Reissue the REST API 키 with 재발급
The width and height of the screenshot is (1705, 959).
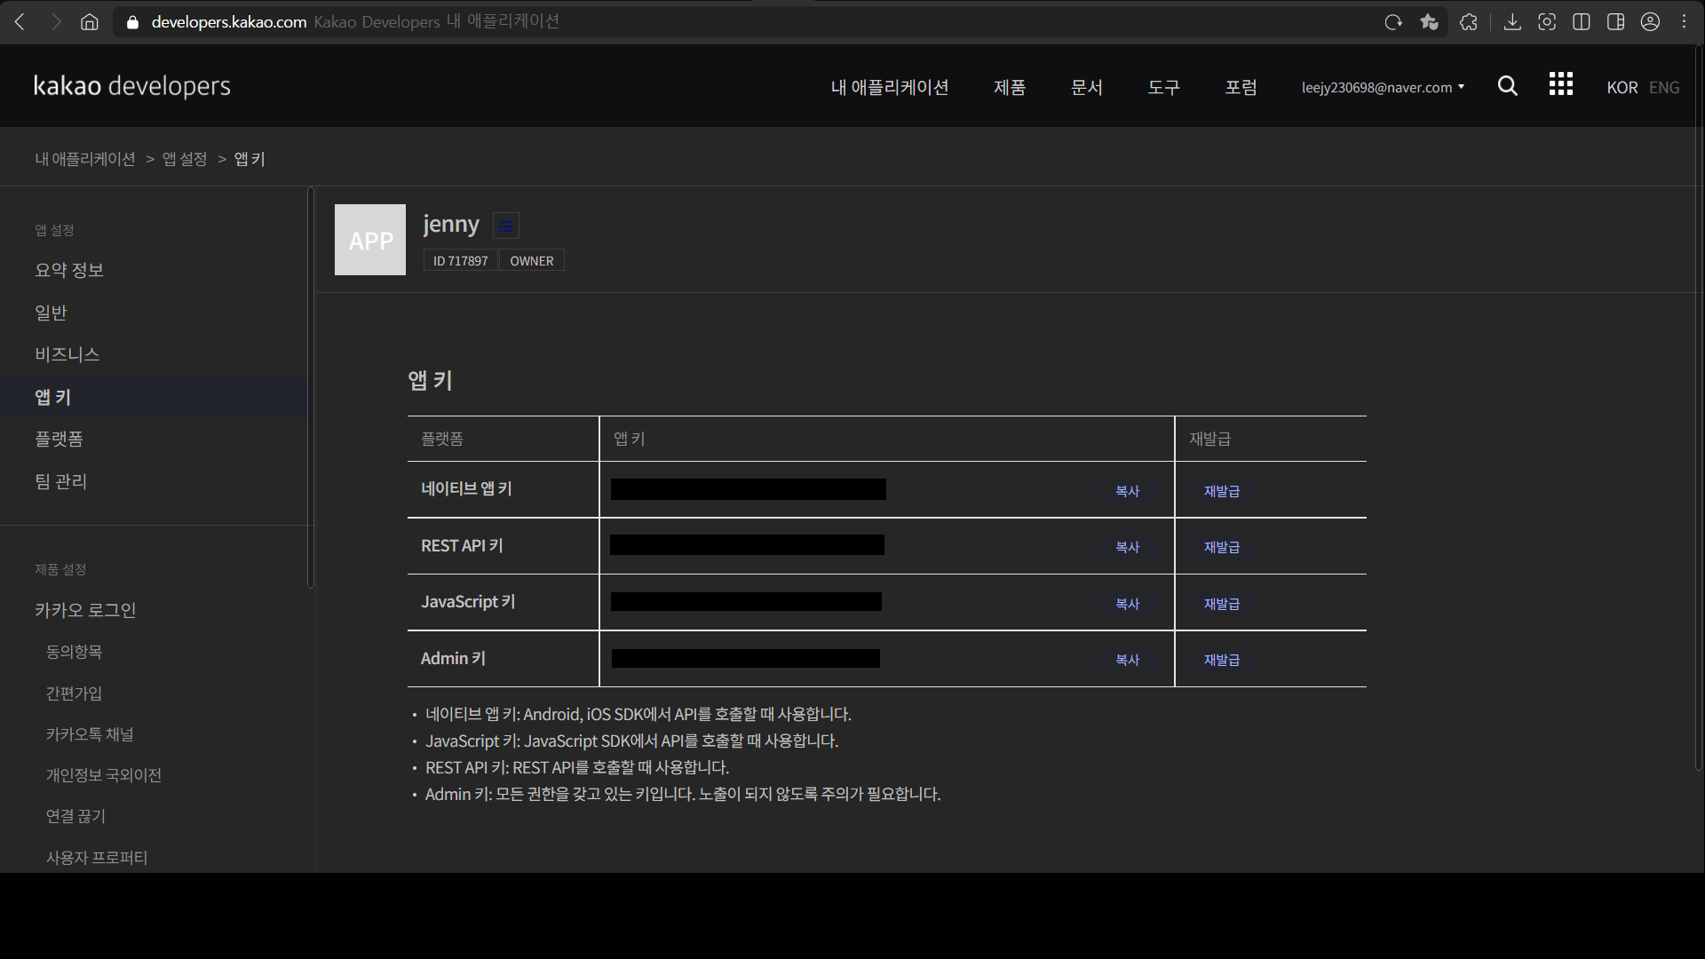[x=1222, y=547]
